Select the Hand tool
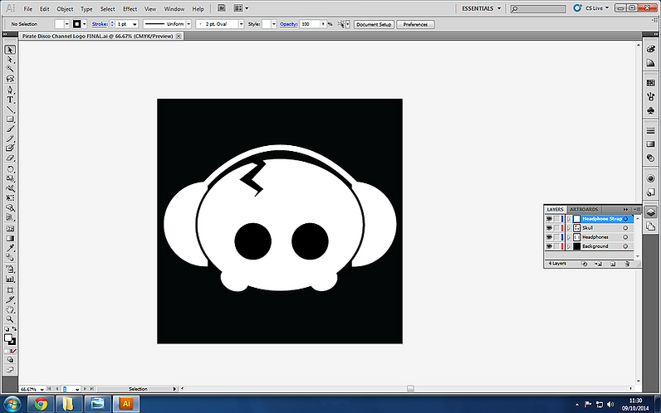 click(x=10, y=309)
